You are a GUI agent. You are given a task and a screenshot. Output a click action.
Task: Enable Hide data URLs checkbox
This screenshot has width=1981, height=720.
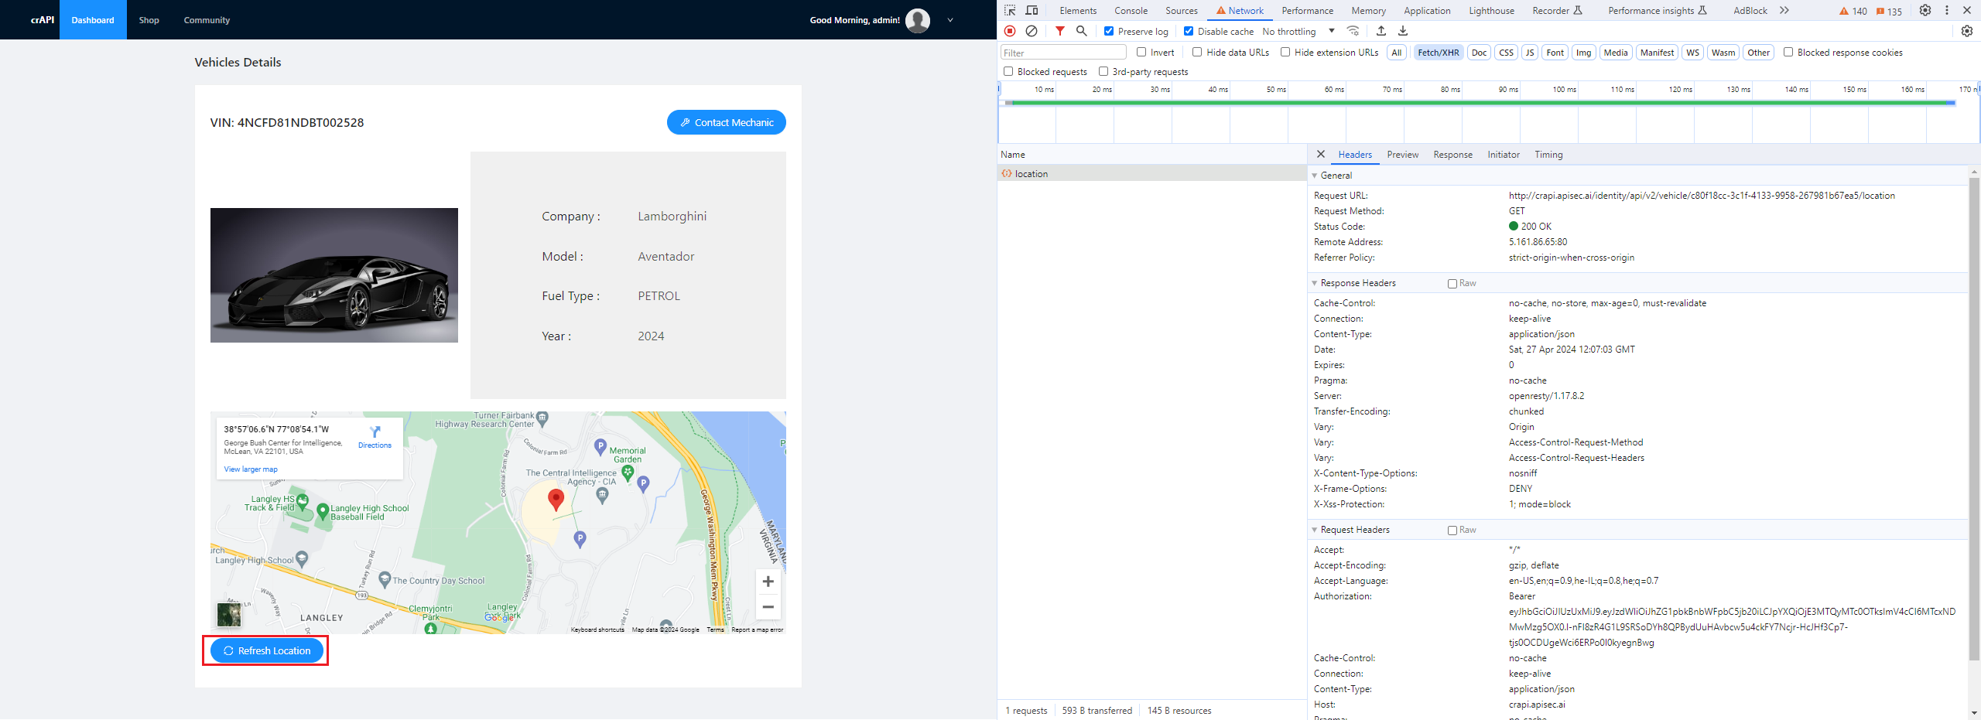tap(1197, 52)
